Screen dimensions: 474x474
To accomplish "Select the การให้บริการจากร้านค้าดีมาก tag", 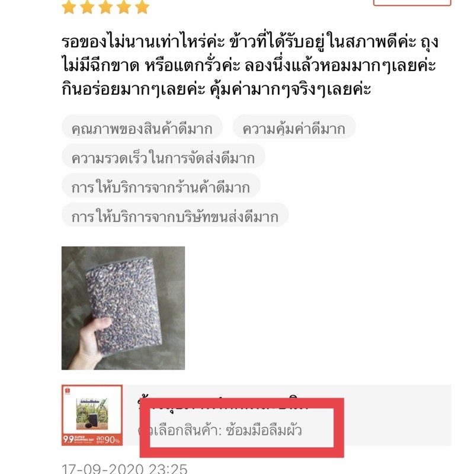I will (161, 188).
